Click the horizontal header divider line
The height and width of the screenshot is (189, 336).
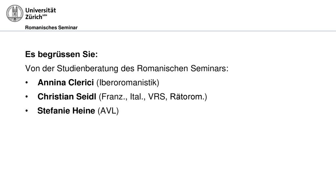tap(168, 31)
